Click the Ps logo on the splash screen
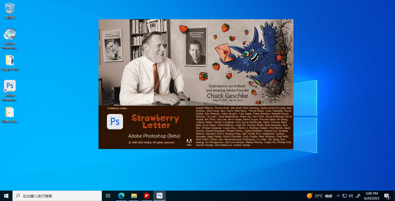 (x=115, y=122)
